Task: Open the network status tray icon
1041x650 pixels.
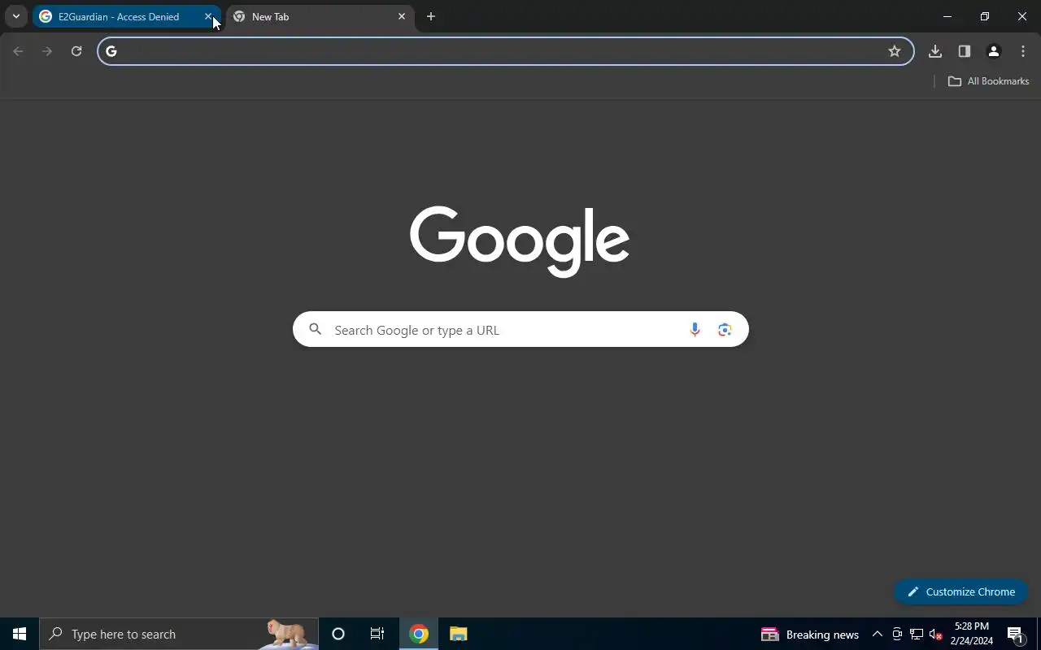Action: pyautogui.click(x=917, y=635)
